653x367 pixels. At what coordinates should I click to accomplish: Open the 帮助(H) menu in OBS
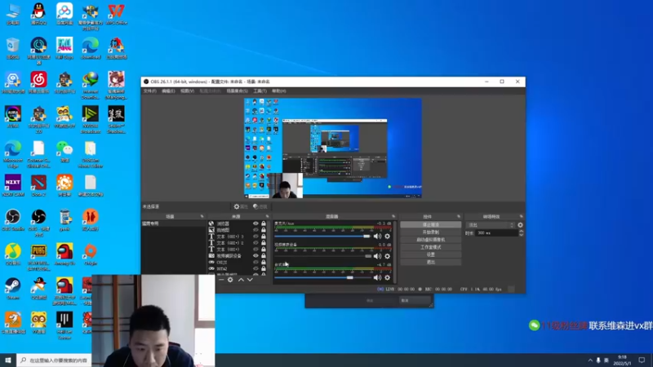(x=278, y=91)
